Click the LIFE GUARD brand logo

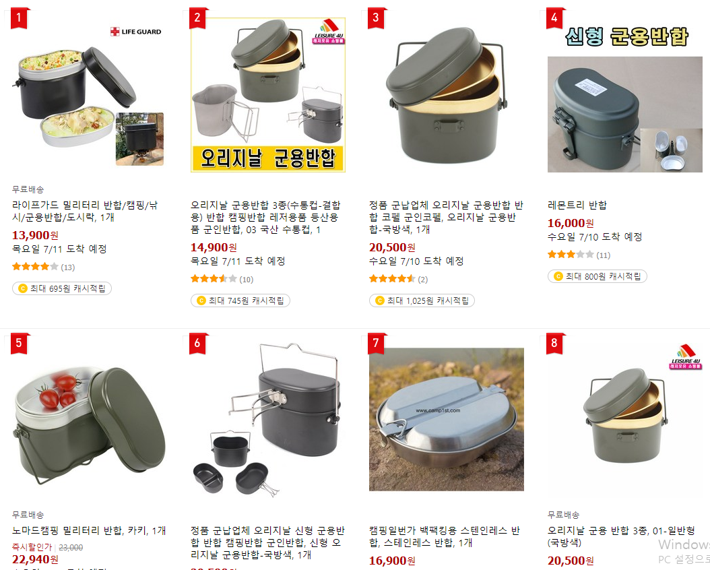pos(136,32)
